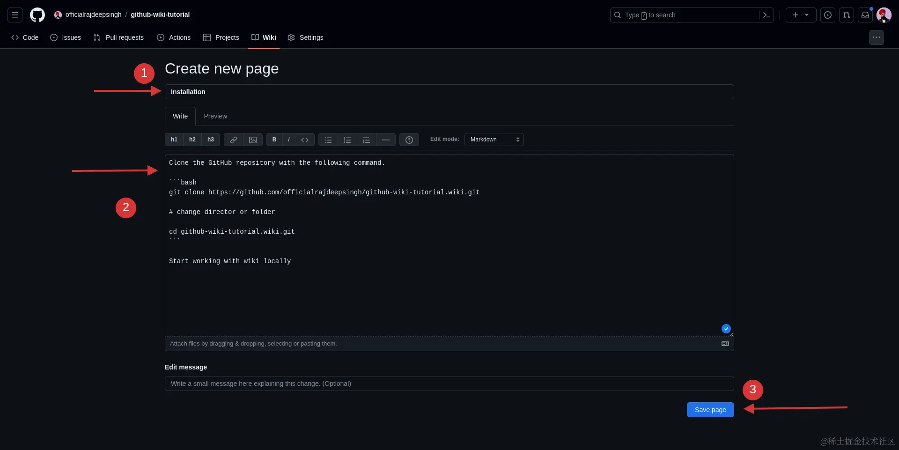Viewport: 899px width, 450px height.
Task: Open the Projects tab
Action: coord(221,37)
